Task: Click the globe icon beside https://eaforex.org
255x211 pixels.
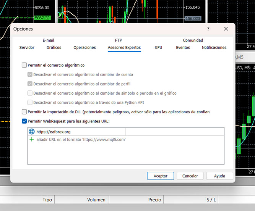Action: 32,132
